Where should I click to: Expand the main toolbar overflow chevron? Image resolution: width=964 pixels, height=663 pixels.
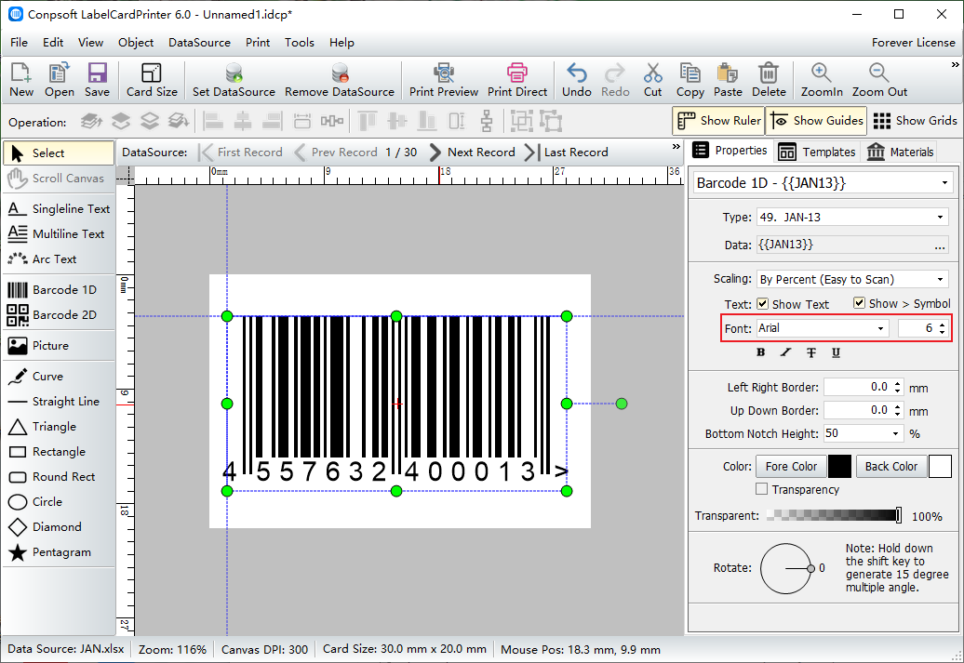(x=955, y=64)
